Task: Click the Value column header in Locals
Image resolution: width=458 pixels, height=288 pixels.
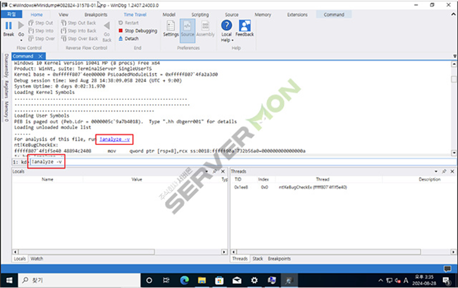Action: (136, 179)
